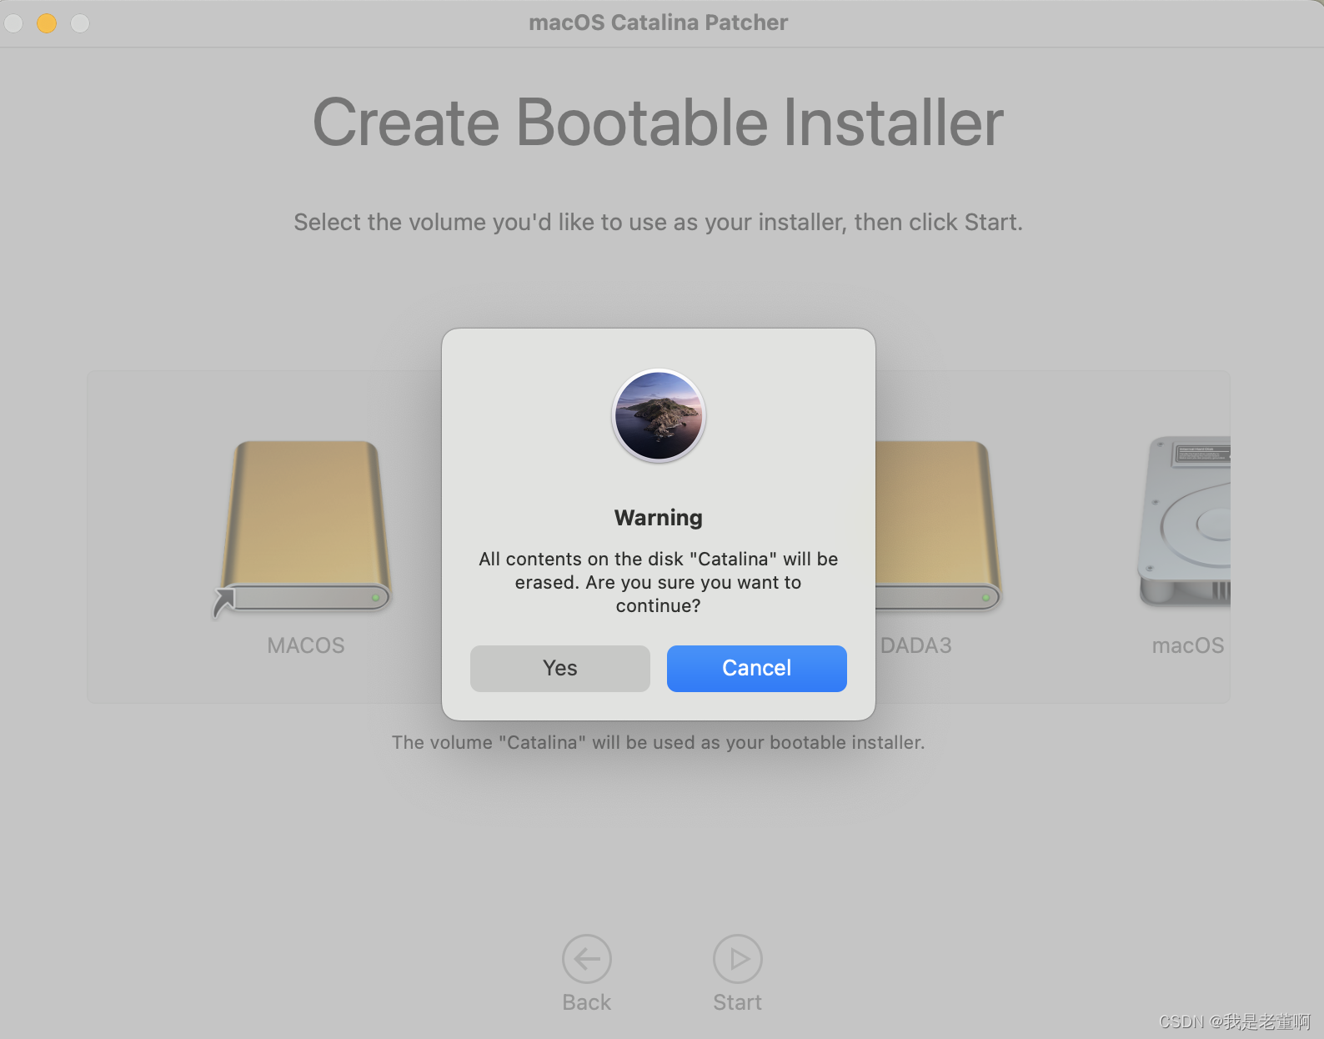
Task: Minimize window with the yellow button
Action: coord(47,23)
